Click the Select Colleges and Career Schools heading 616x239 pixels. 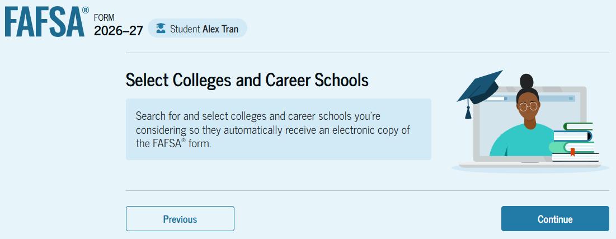(x=247, y=80)
